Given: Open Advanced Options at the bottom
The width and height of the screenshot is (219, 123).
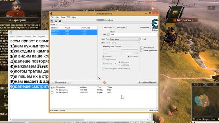Looking at the screenshot, I should coord(57,110).
